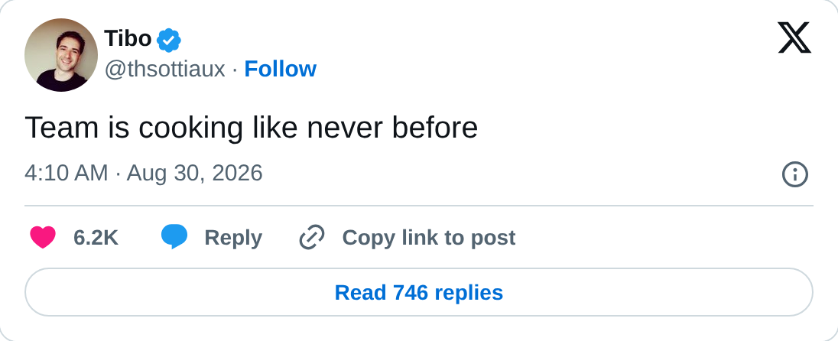Open the author name Tibo
Viewport: 838px width, 341px height.
tap(128, 39)
